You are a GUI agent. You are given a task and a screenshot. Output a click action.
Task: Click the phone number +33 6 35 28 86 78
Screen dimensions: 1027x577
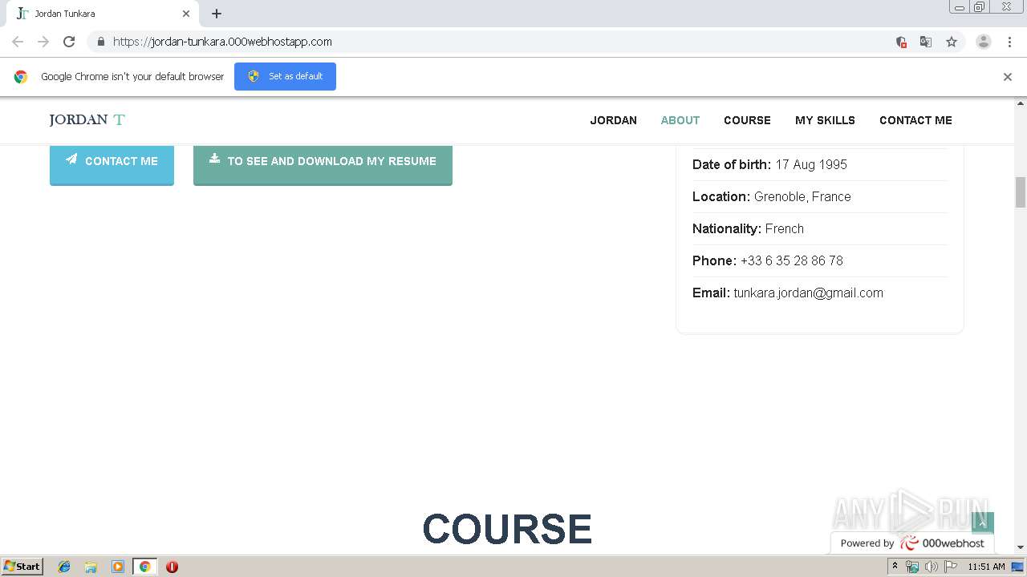click(x=791, y=260)
